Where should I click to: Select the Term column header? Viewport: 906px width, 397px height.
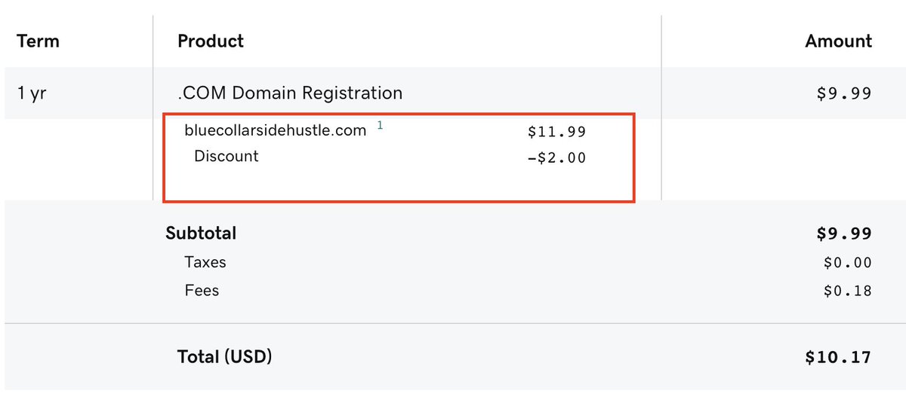pyautogui.click(x=38, y=41)
